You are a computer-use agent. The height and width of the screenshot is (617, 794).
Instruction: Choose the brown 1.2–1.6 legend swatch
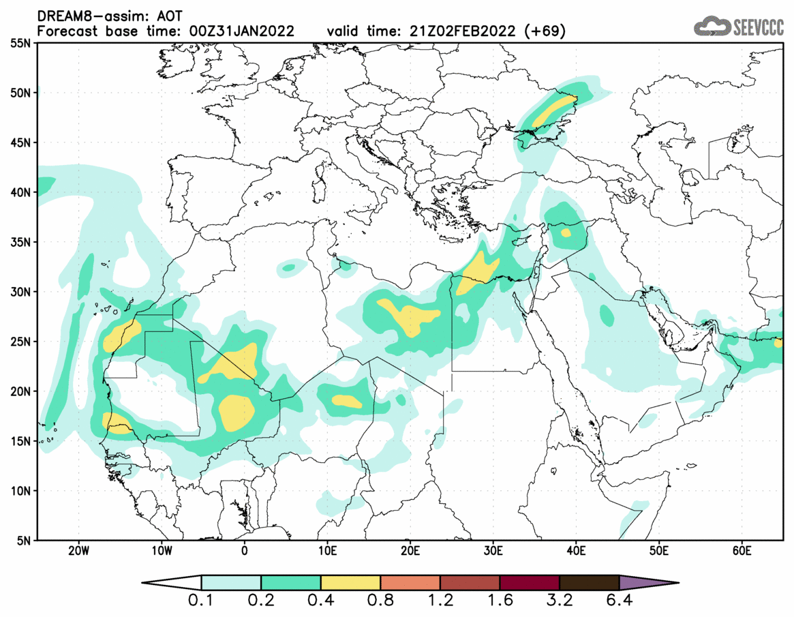470,583
